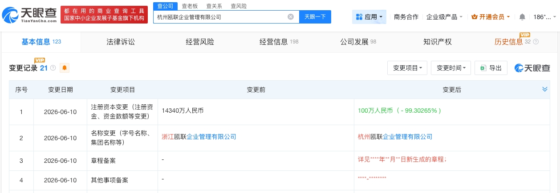Clear the search box with the X icon
Viewport: 560px width, 193px height.
click(x=291, y=17)
